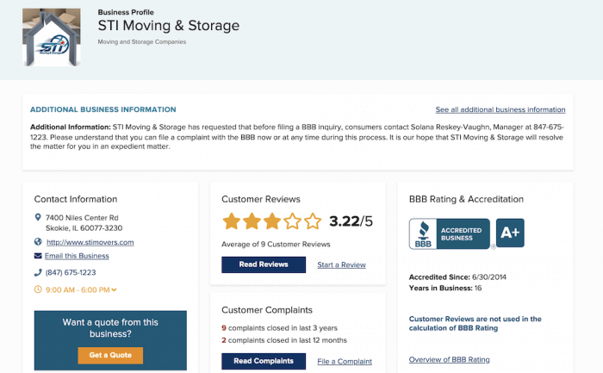Click the fifth empty star outline
603x373 pixels.
[313, 221]
